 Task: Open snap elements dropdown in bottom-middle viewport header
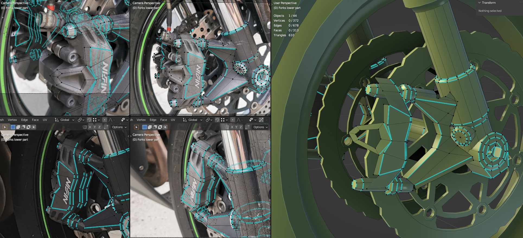click(224, 120)
